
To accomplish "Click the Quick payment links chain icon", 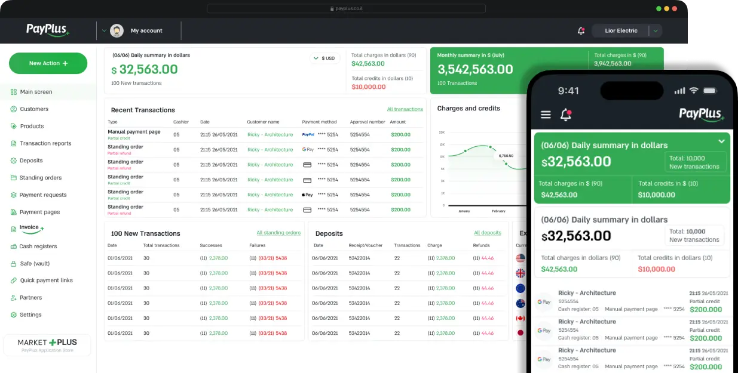I will point(14,280).
